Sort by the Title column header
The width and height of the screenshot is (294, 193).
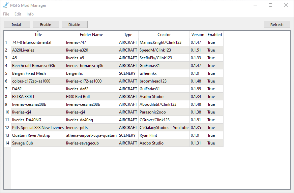coord(38,35)
